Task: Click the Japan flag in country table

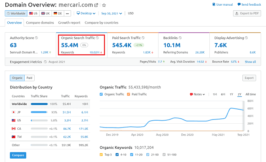Action: point(14,112)
